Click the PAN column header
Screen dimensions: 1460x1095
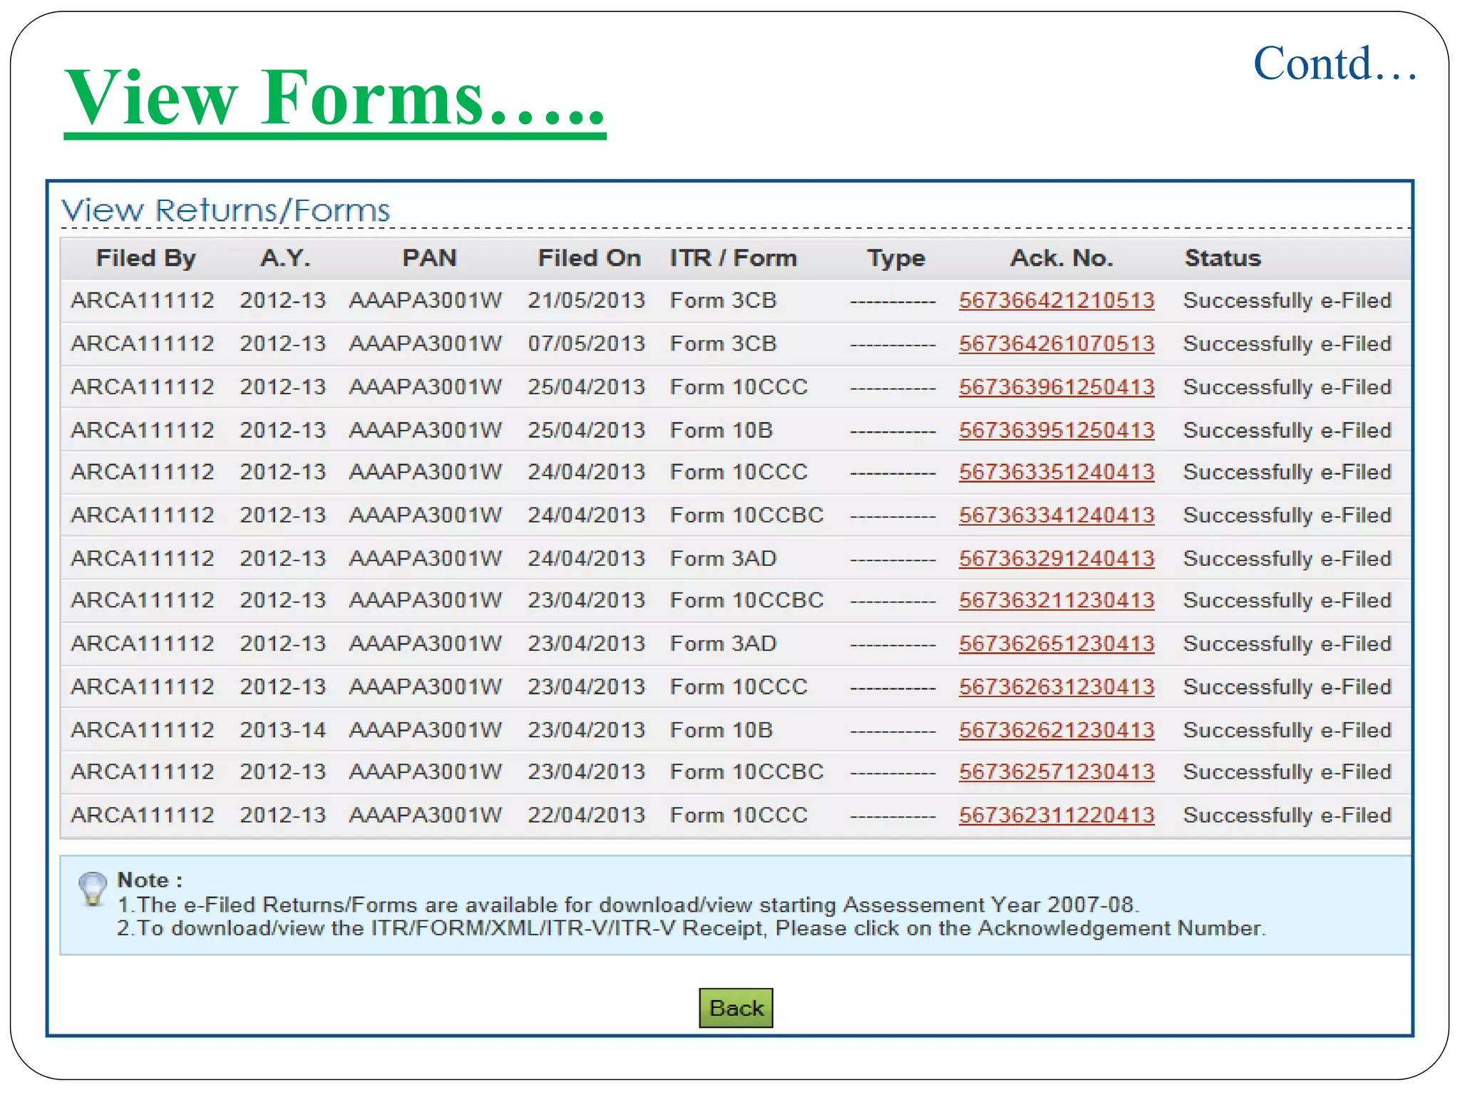pyautogui.click(x=429, y=258)
